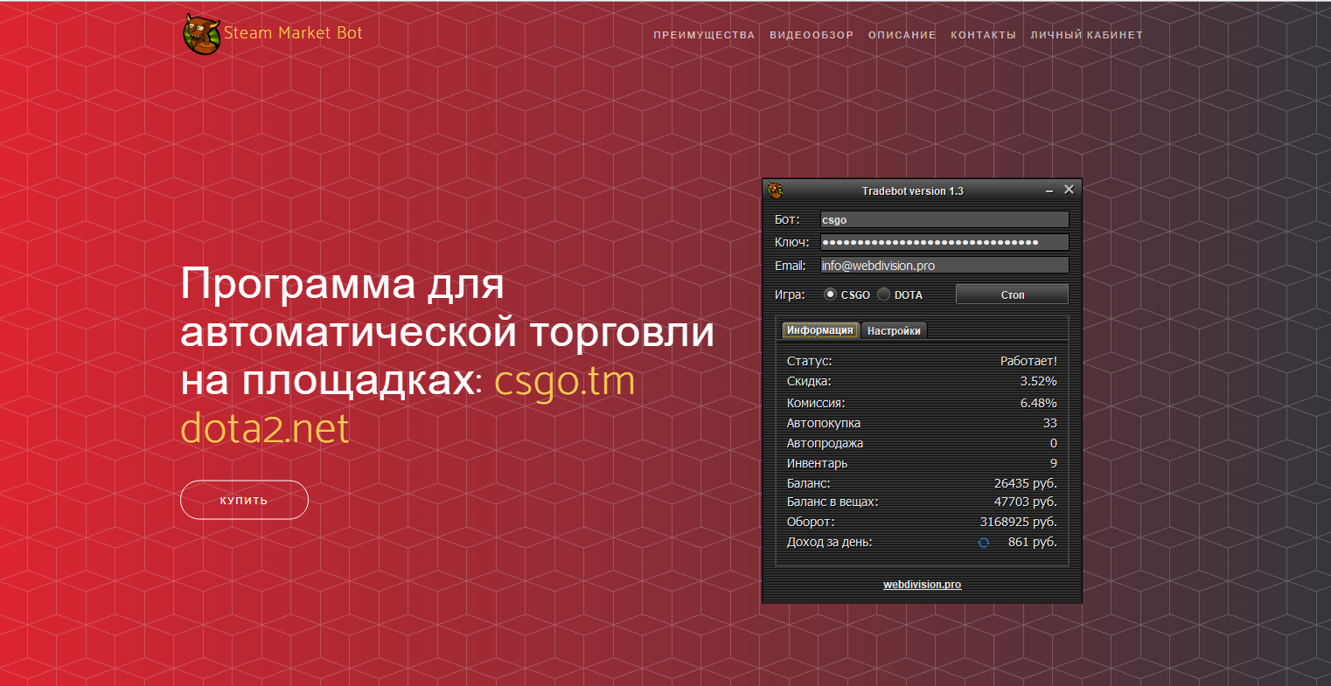The image size is (1331, 686).
Task: Switch to the Настройки tab
Action: [x=894, y=330]
